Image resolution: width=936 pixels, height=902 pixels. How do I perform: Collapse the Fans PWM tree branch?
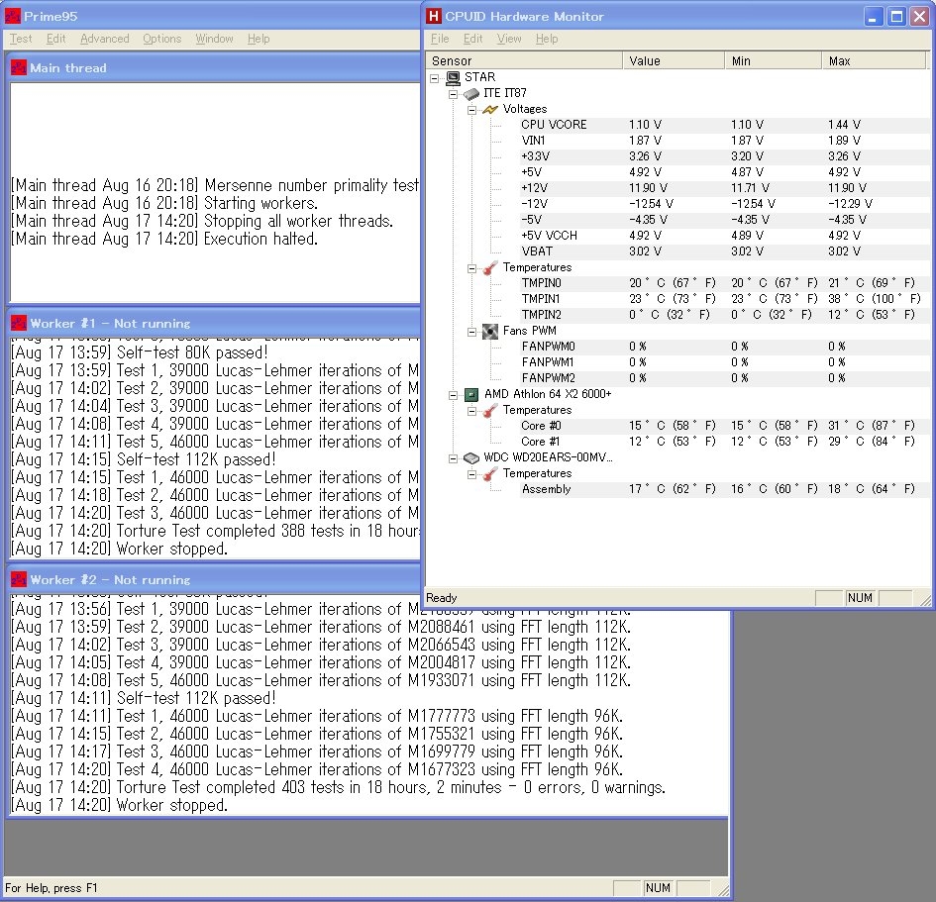[x=472, y=331]
